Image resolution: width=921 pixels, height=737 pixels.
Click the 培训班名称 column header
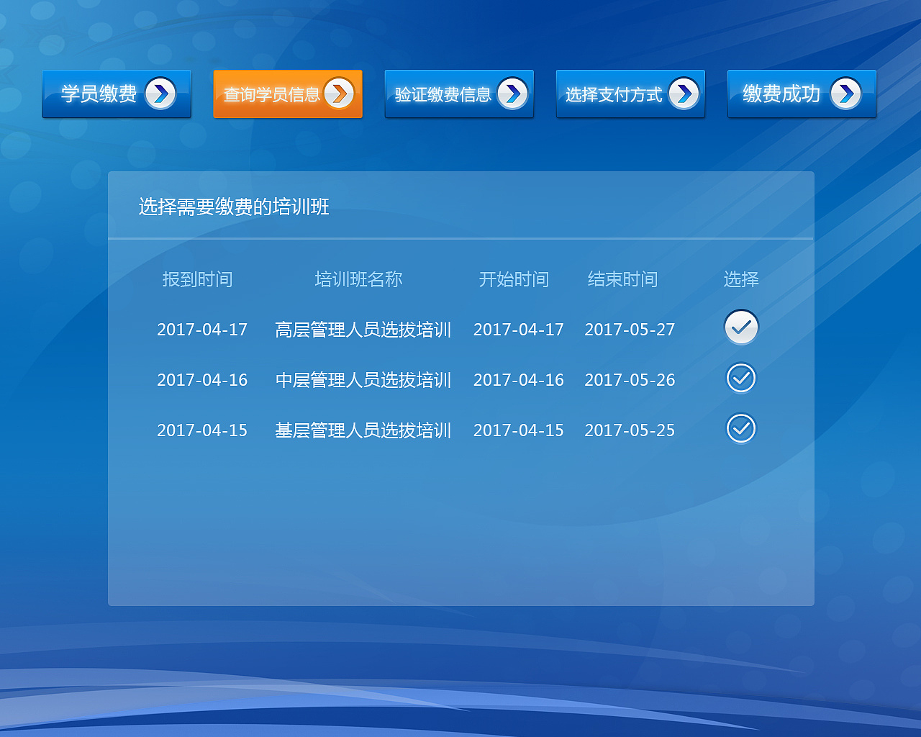(358, 279)
